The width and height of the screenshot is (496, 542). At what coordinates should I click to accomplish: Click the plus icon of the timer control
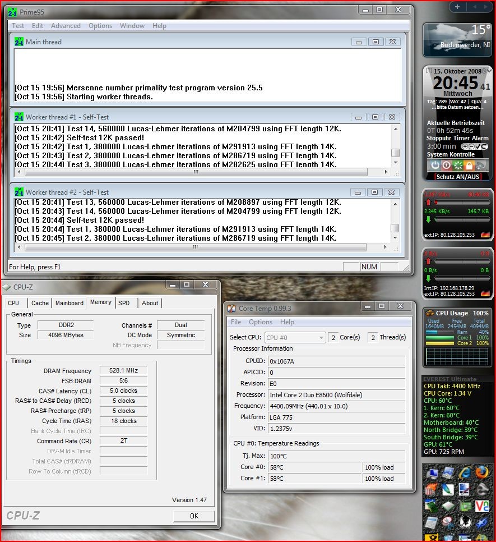click(465, 146)
